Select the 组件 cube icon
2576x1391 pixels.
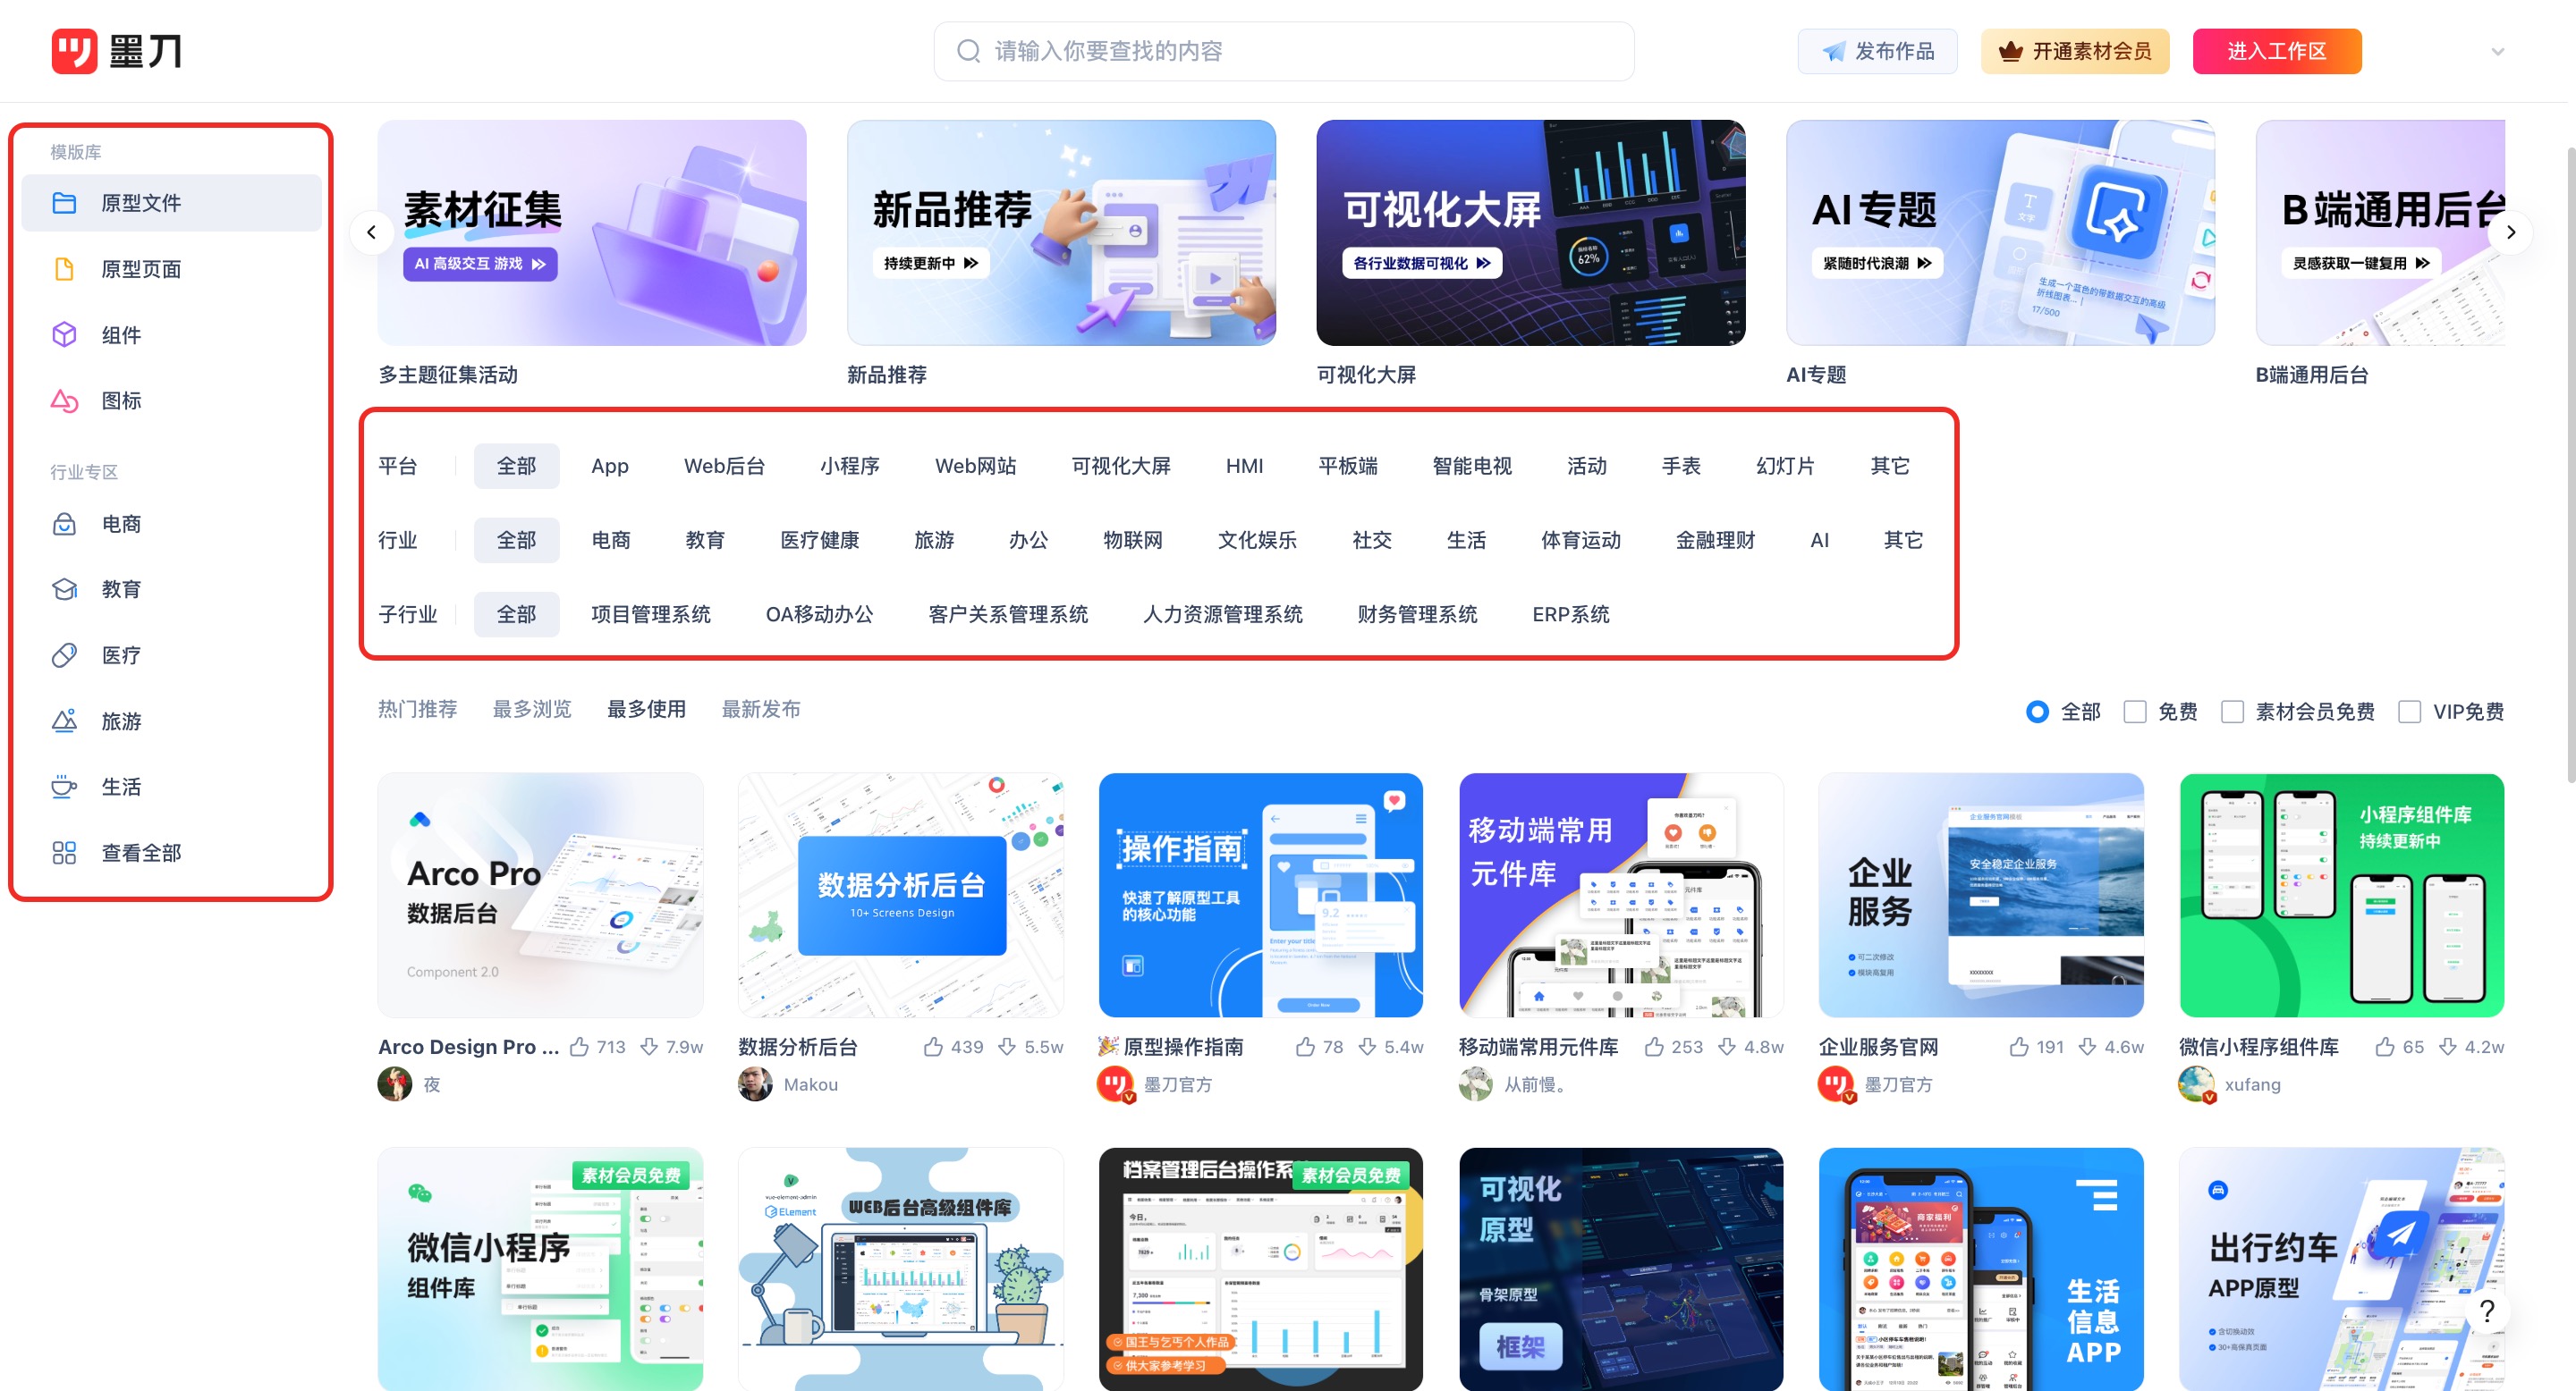point(64,334)
